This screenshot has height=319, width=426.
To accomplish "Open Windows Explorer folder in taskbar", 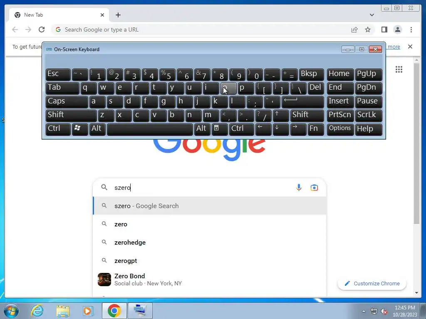I will (63, 311).
